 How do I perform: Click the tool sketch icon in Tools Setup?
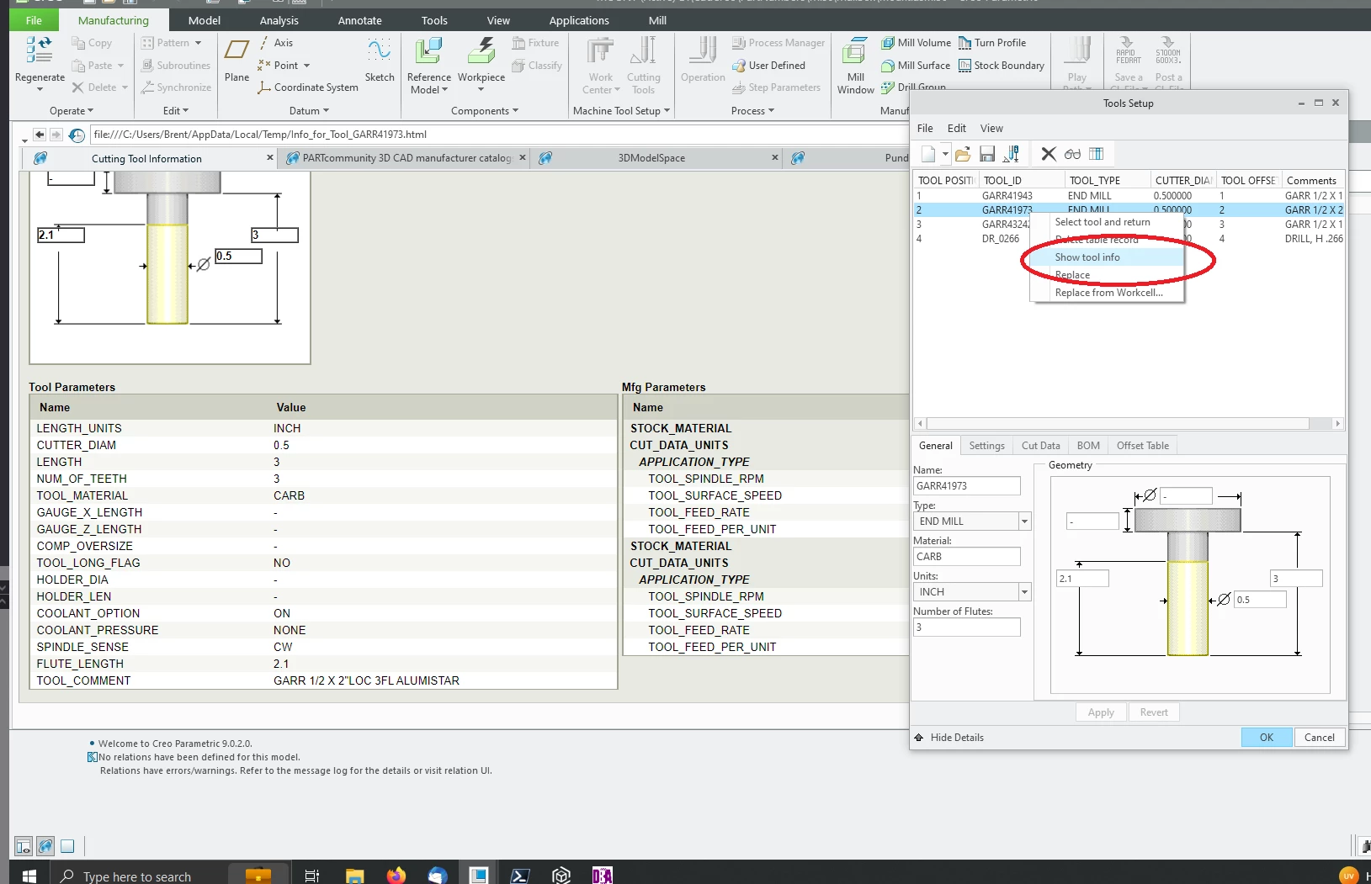1012,154
